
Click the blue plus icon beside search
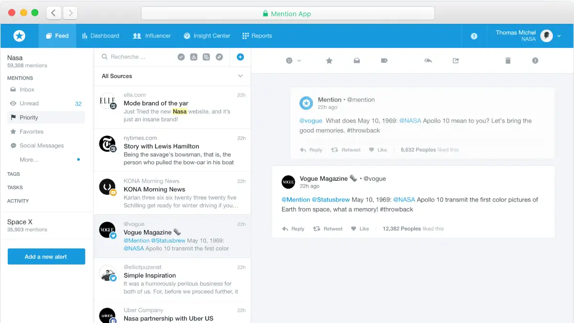240,57
